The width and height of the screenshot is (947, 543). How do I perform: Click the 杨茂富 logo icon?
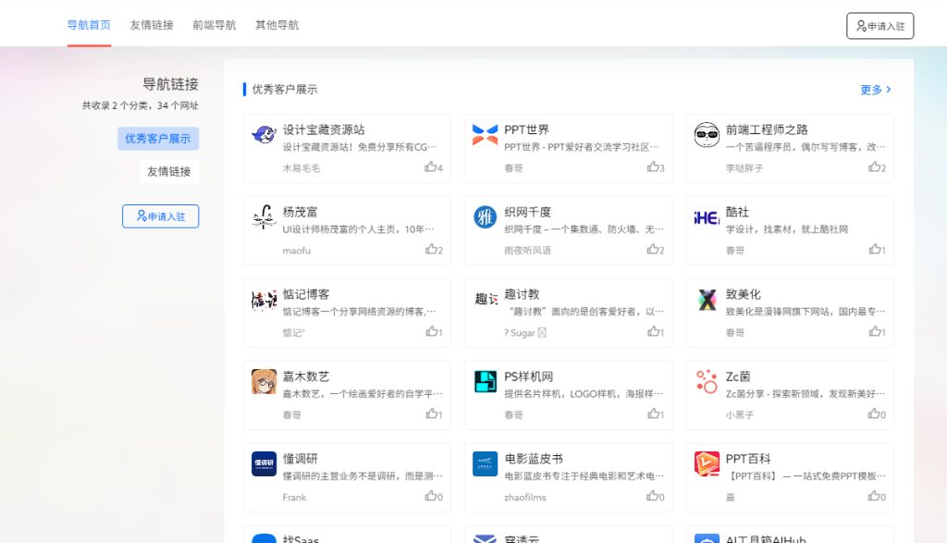point(264,216)
